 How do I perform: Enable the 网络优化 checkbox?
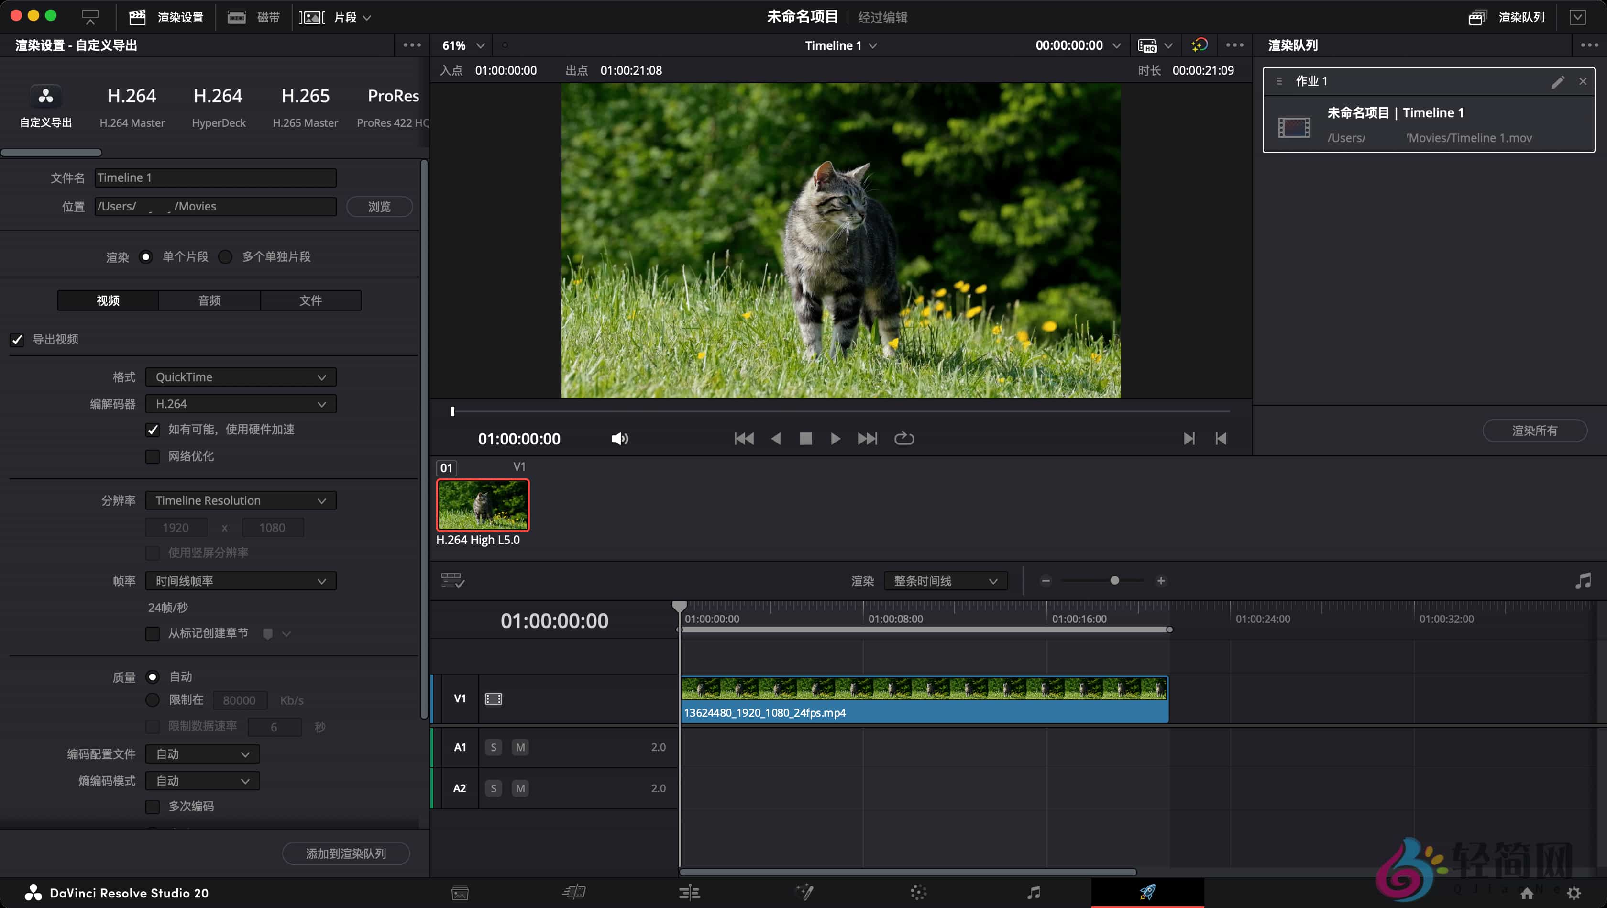coord(153,456)
